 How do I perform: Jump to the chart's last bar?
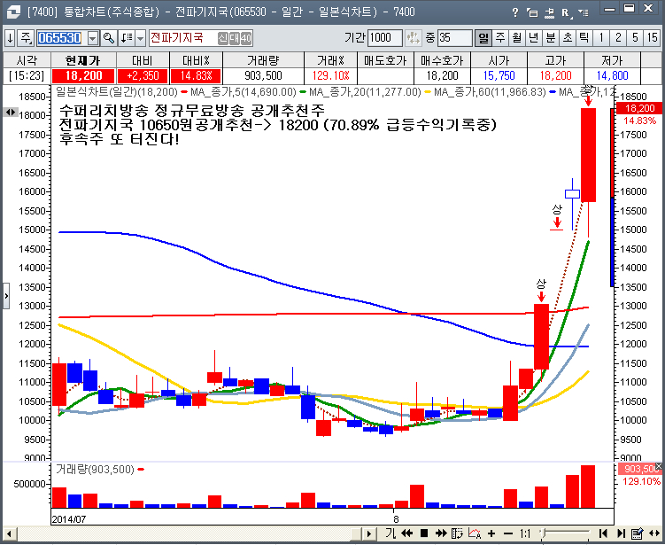tap(619, 533)
